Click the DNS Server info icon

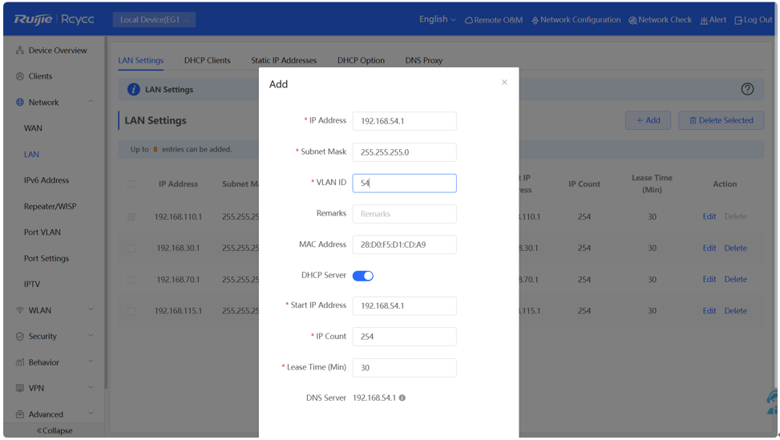(402, 398)
